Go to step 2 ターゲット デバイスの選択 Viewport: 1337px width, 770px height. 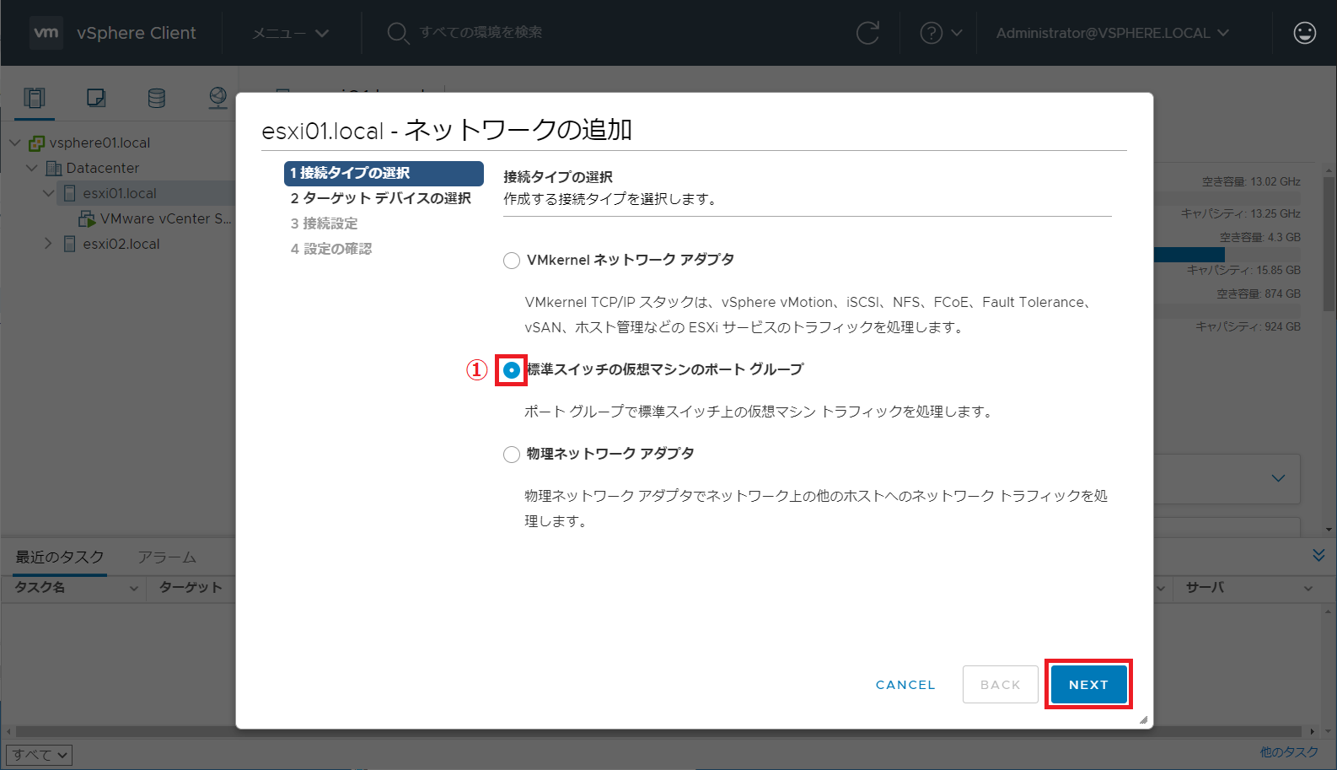(381, 198)
